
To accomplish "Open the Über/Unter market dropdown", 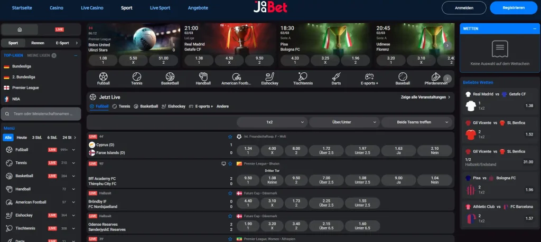I will pos(344,122).
